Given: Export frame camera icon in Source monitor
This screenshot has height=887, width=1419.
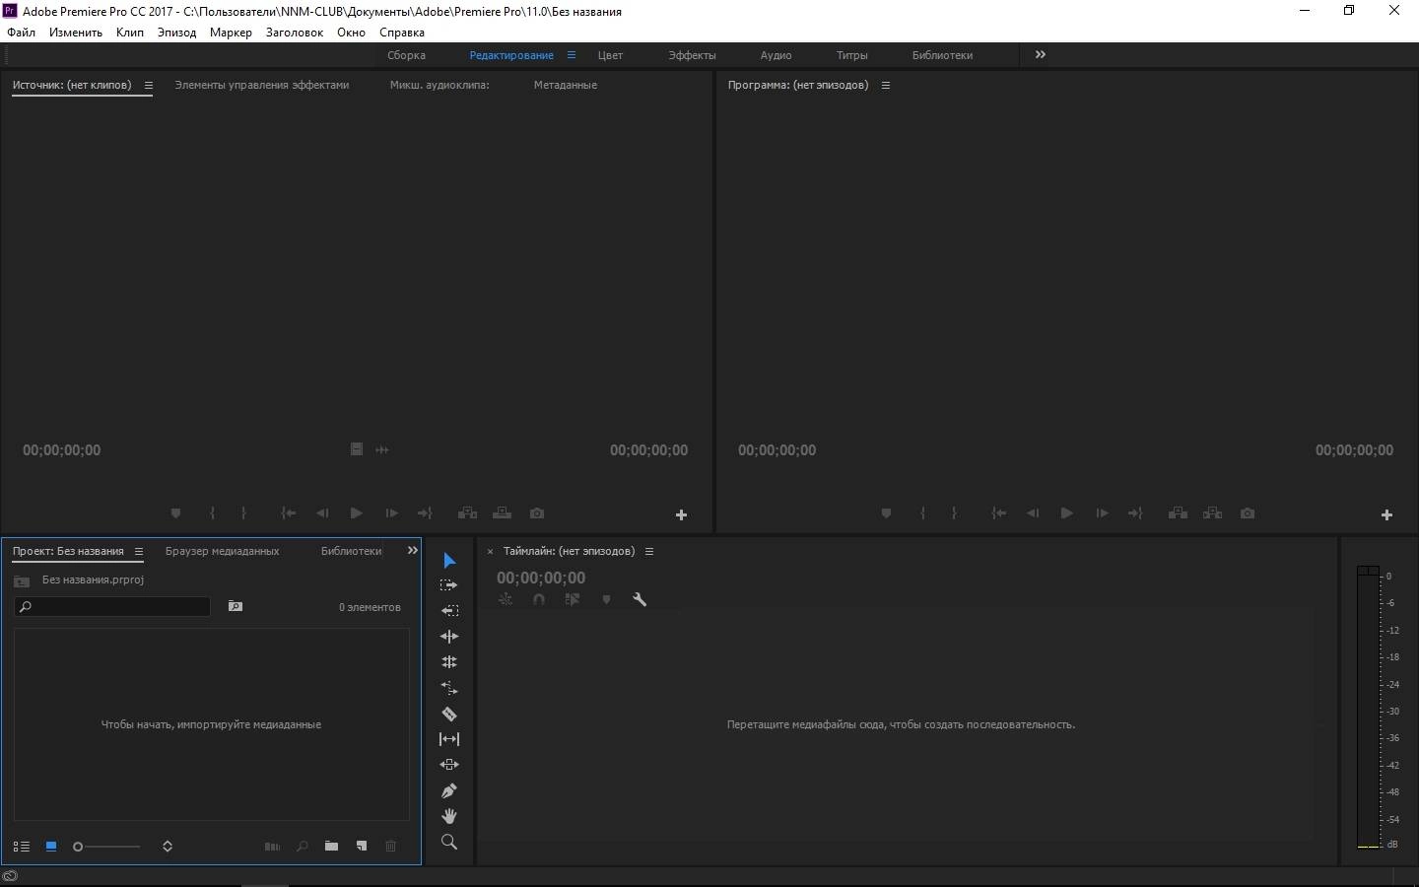Looking at the screenshot, I should [537, 513].
